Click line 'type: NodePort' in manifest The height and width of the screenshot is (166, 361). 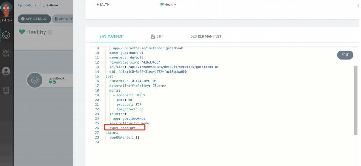(122, 128)
